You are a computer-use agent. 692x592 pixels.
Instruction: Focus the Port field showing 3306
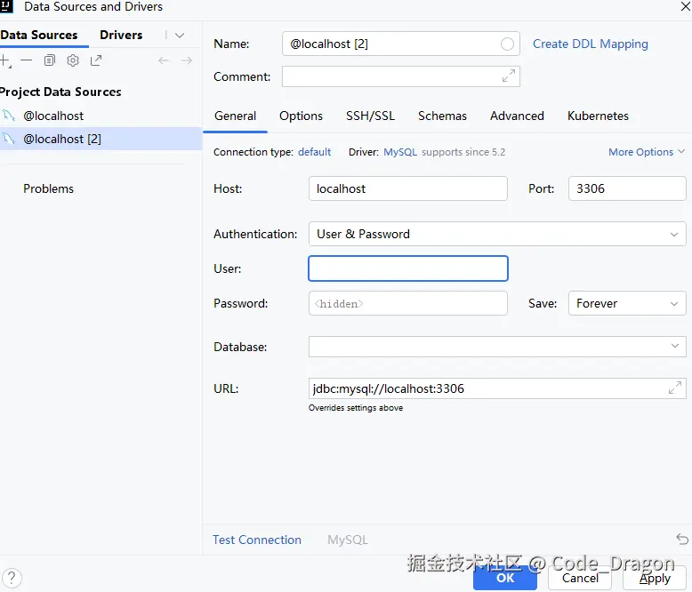[x=627, y=188]
